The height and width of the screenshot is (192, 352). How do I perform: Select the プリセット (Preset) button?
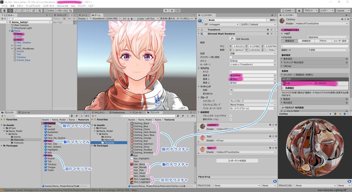323,41
